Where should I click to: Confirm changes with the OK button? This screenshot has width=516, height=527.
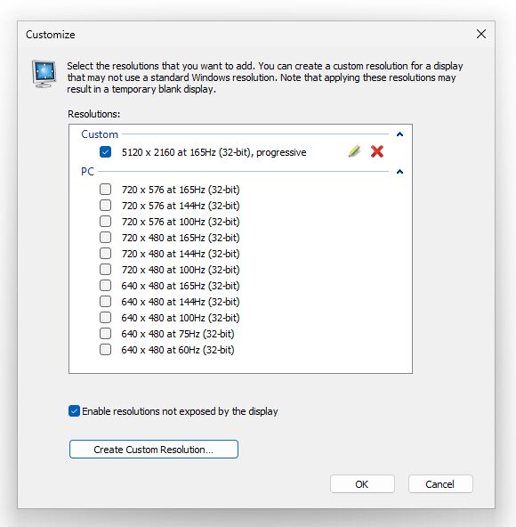[362, 484]
